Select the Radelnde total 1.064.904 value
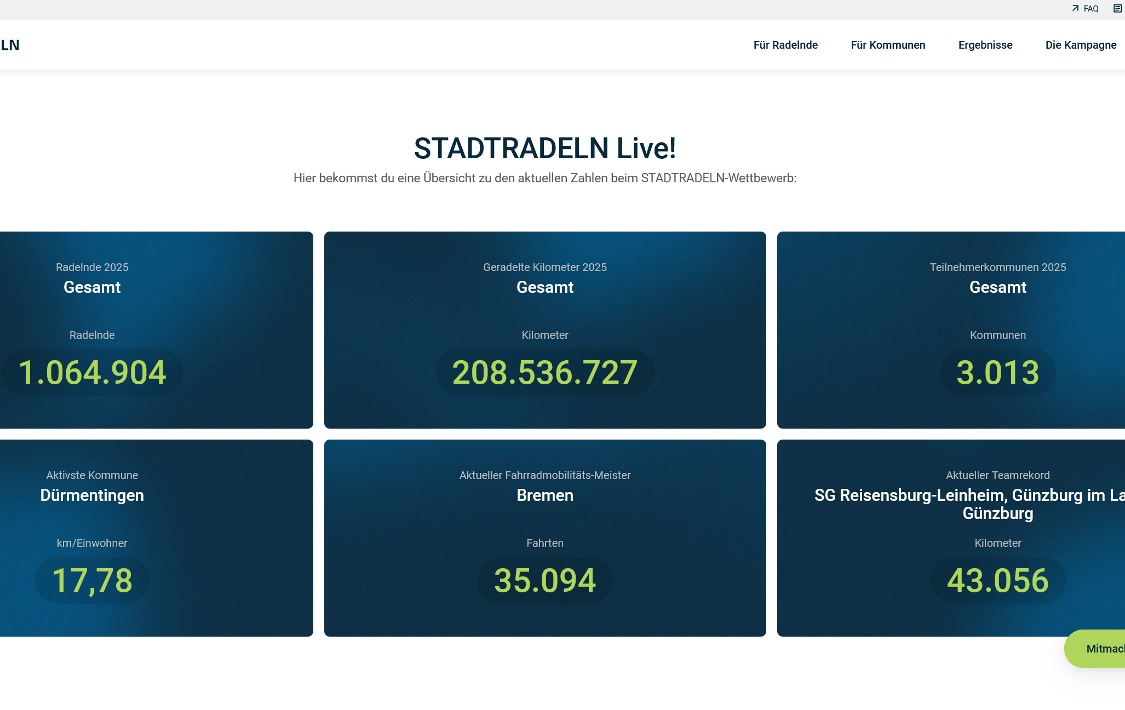1125x710 pixels. point(92,372)
